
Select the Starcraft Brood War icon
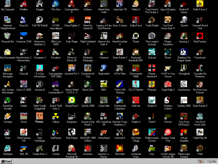[200, 20]
